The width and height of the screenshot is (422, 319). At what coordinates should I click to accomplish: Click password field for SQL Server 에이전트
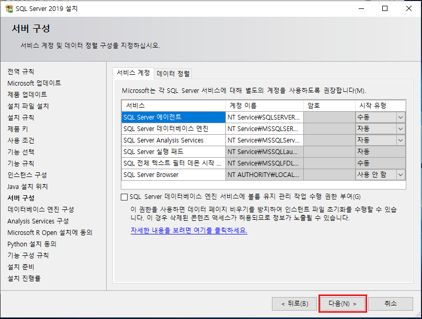pyautogui.click(x=329, y=117)
